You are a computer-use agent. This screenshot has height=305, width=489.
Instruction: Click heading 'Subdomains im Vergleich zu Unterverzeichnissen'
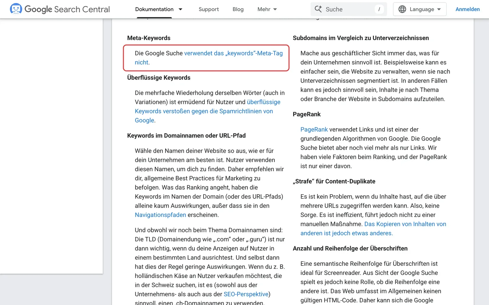coord(361,38)
